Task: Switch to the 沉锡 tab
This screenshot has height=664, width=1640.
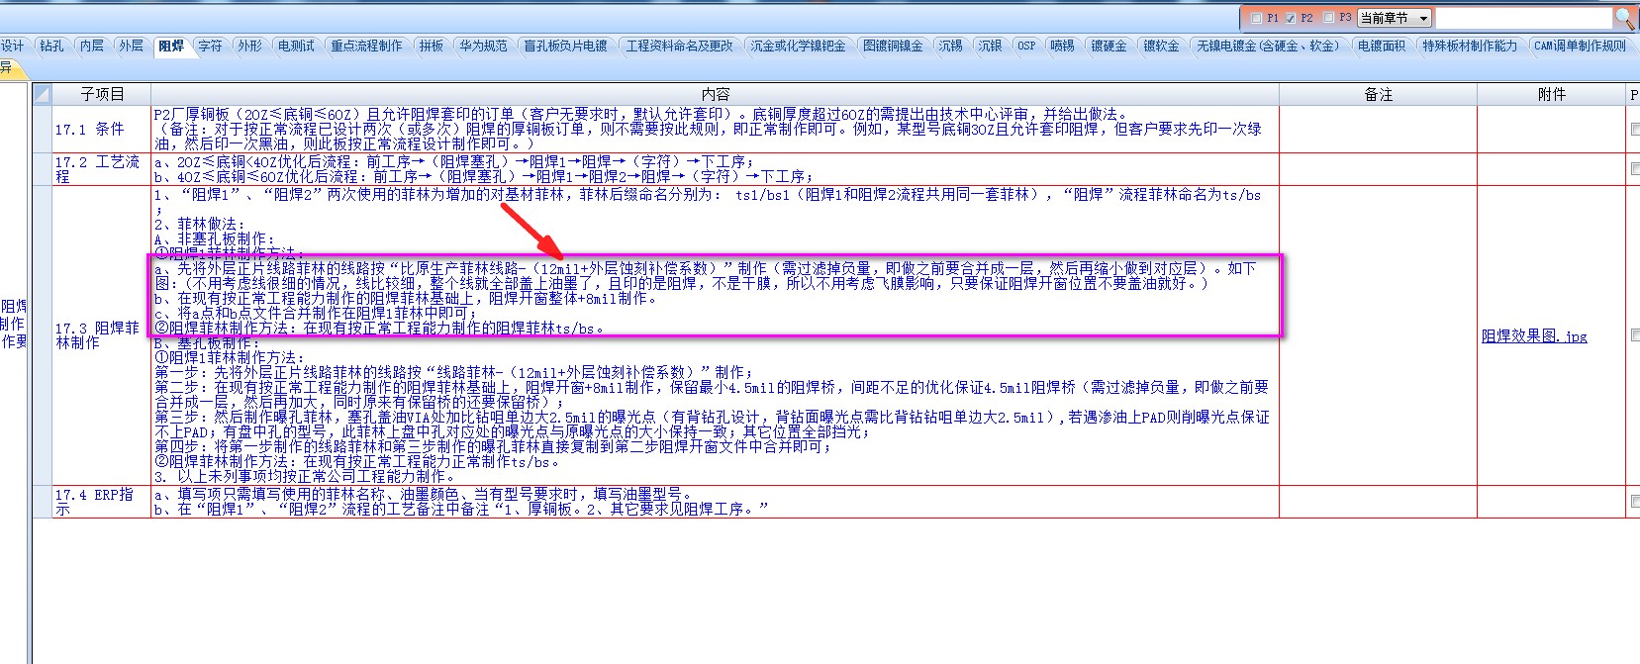Action: tap(950, 46)
